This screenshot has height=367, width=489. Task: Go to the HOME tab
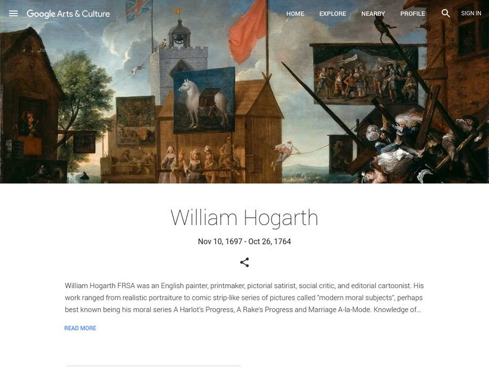point(295,13)
